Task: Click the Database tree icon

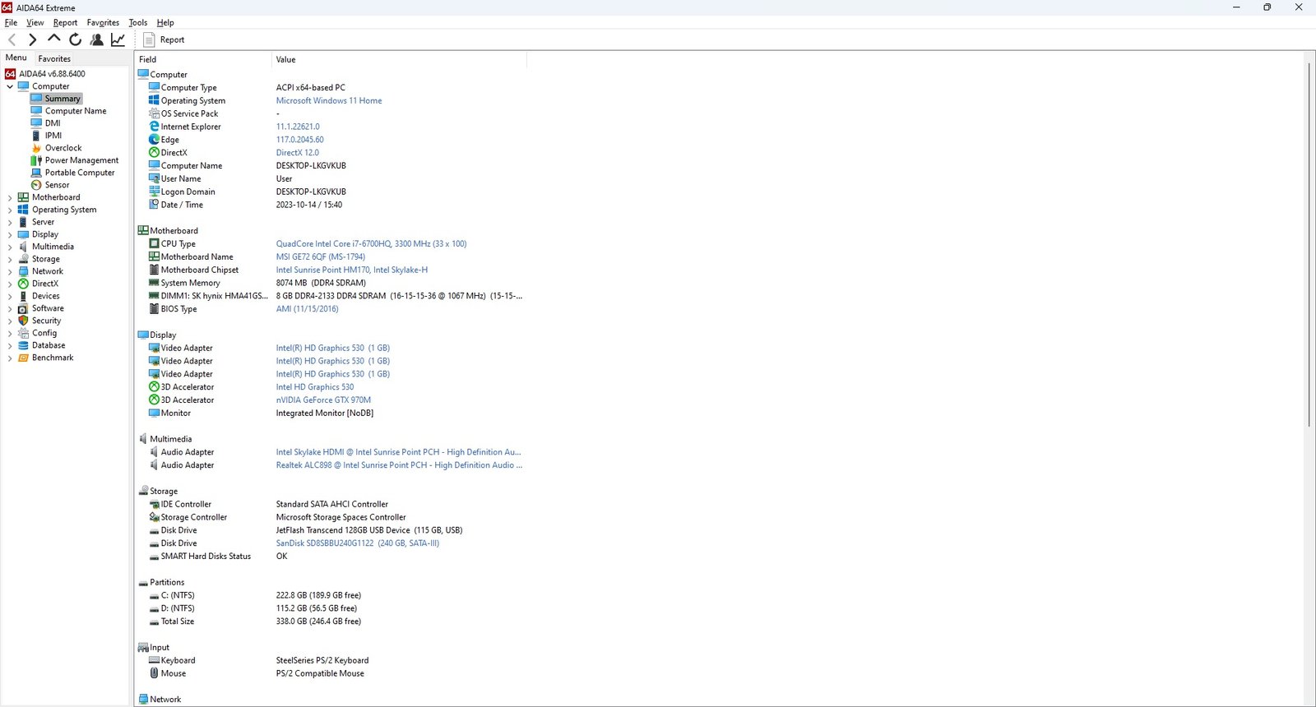Action: [23, 345]
